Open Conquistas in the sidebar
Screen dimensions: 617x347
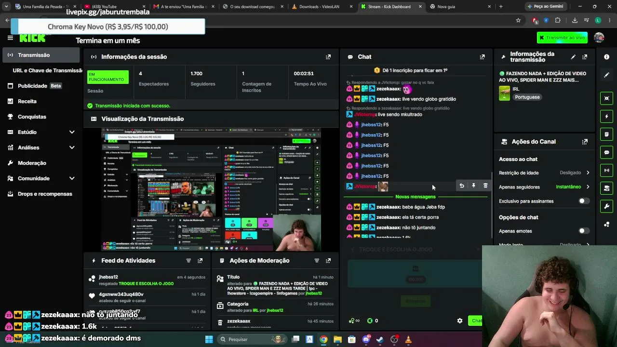pyautogui.click(x=40, y=117)
